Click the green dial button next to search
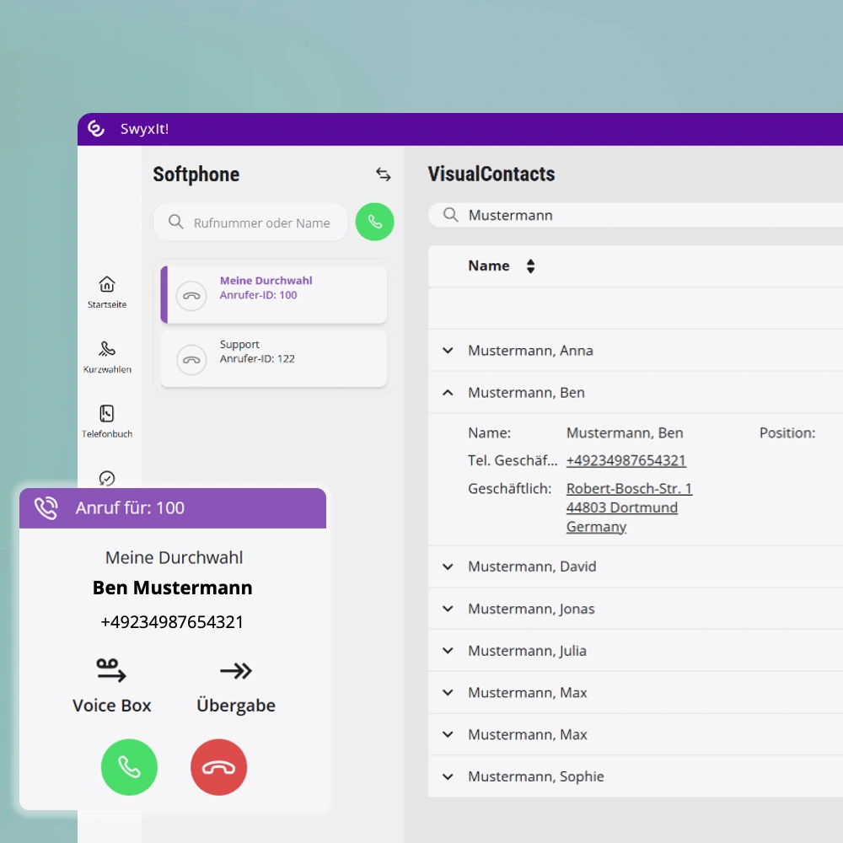The height and width of the screenshot is (843, 843). [375, 222]
